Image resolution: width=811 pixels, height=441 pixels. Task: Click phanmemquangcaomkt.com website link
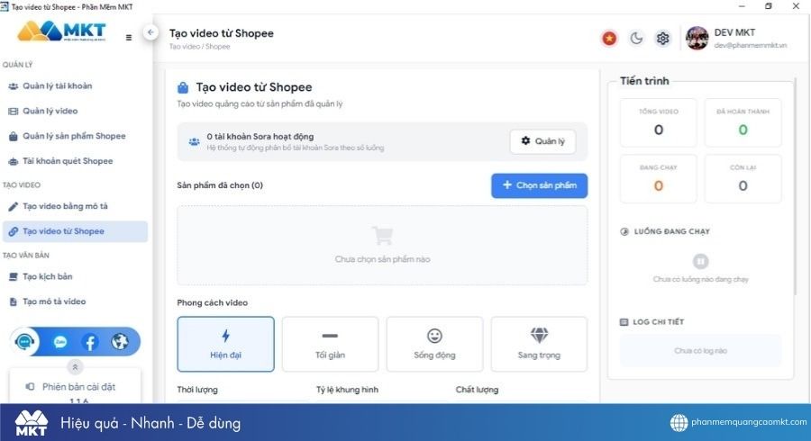749,422
